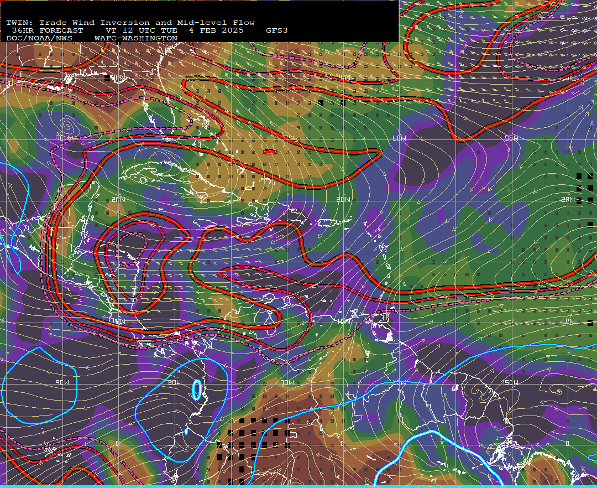Screen dimensions: 597x488
Task: Click the 'GFS3' model label
Action: click(x=277, y=30)
